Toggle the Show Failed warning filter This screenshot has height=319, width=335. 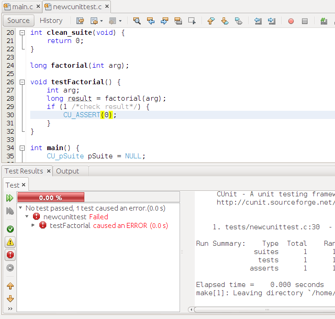point(10,242)
